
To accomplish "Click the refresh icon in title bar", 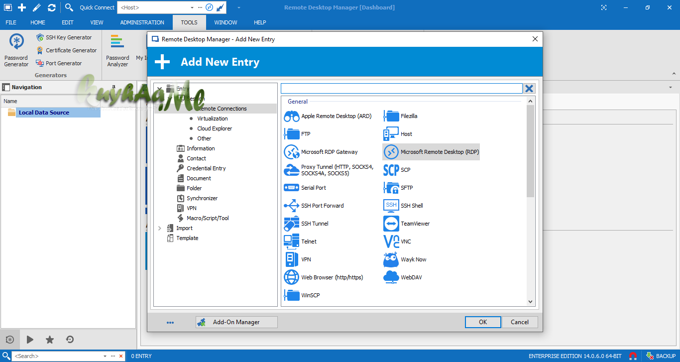I will point(52,7).
